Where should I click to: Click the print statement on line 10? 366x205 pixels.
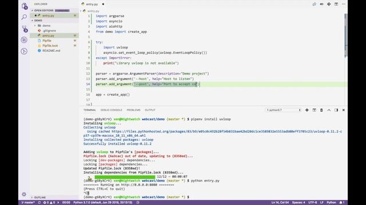click(x=141, y=63)
